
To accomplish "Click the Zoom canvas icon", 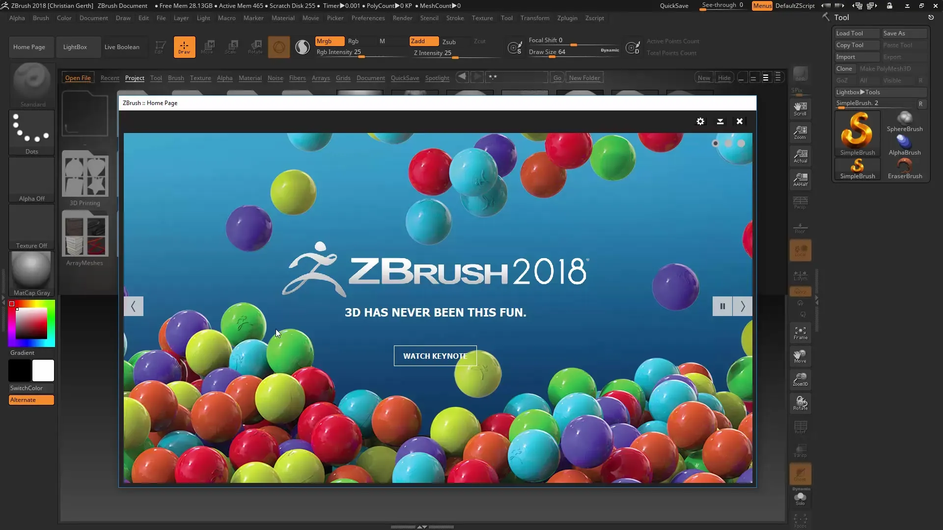I will [x=800, y=132].
